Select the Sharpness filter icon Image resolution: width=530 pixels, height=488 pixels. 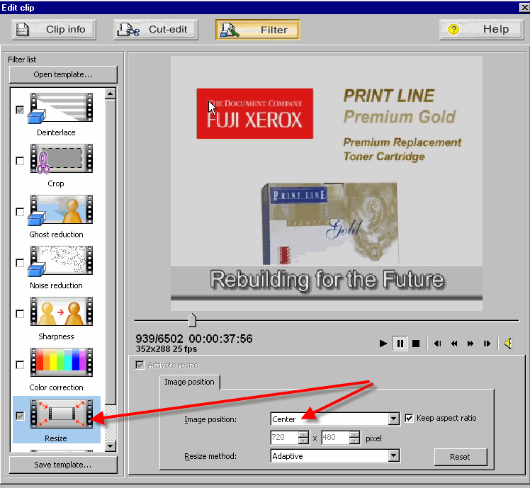click(61, 311)
